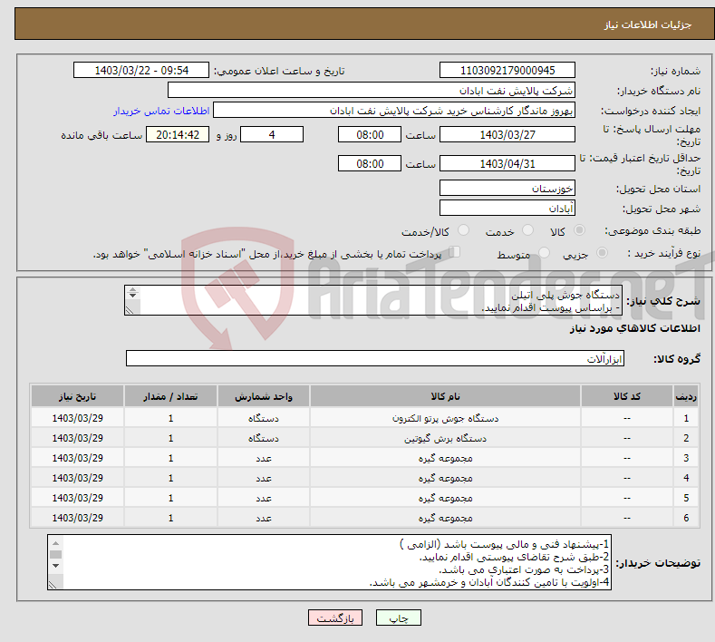Click the ردیف column header
The image size is (715, 642).
(686, 396)
